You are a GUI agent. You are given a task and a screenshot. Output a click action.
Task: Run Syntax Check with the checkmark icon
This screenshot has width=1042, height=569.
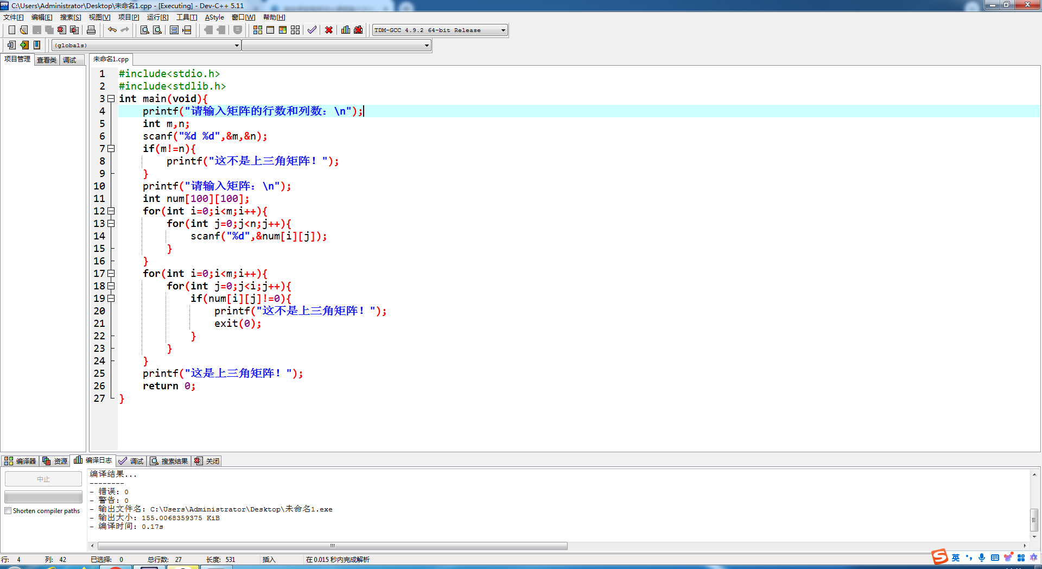312,30
